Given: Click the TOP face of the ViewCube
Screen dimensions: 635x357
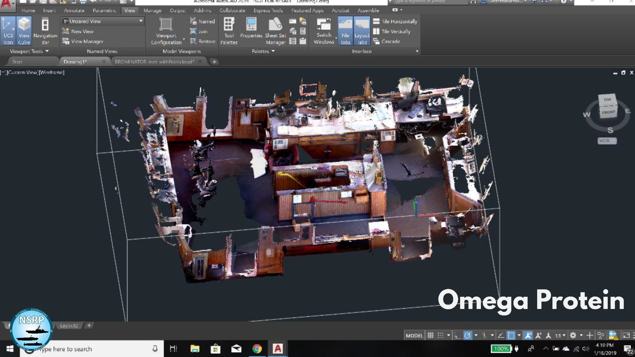Looking at the screenshot, I should pos(607,100).
